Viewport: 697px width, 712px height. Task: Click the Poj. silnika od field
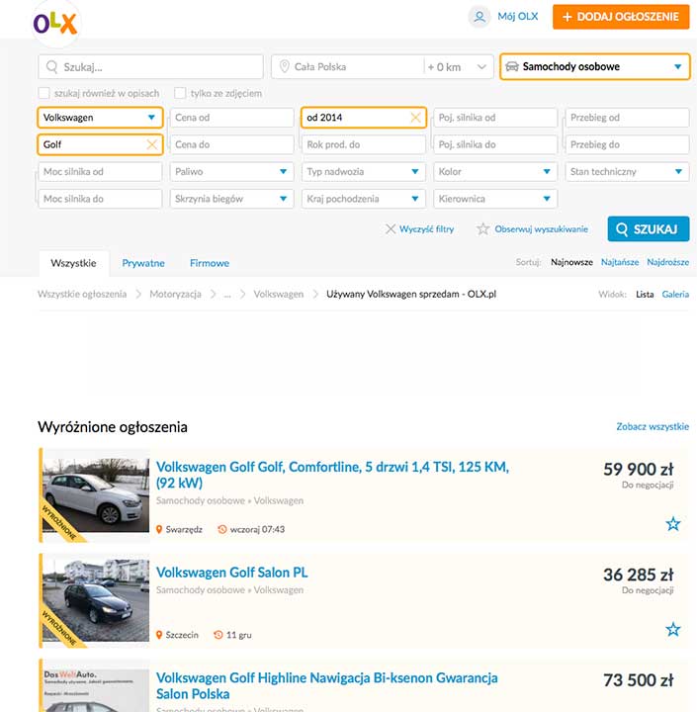click(495, 118)
